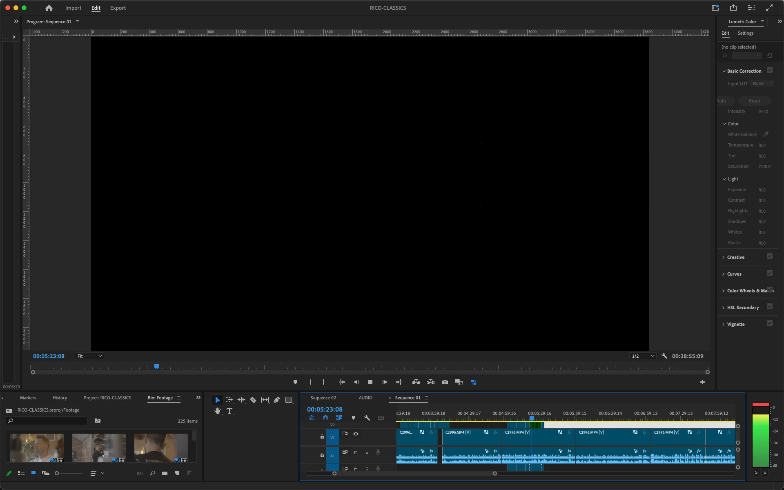Viewport: 784px width, 490px height.
Task: Toggle V1 track output eye
Action: (356, 434)
